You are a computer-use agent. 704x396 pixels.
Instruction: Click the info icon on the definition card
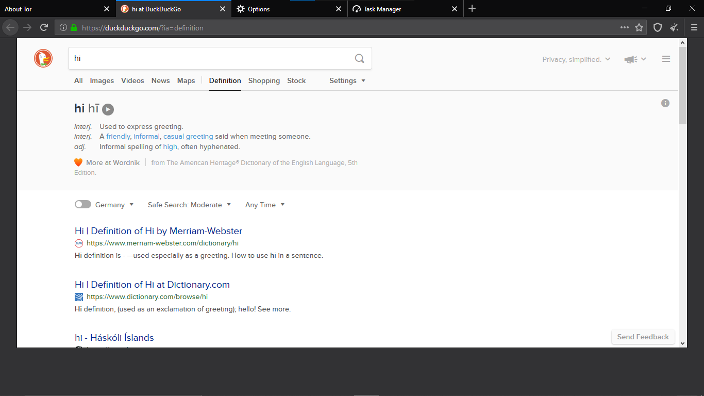(x=665, y=103)
